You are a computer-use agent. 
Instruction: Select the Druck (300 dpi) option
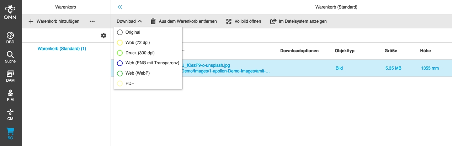point(120,53)
